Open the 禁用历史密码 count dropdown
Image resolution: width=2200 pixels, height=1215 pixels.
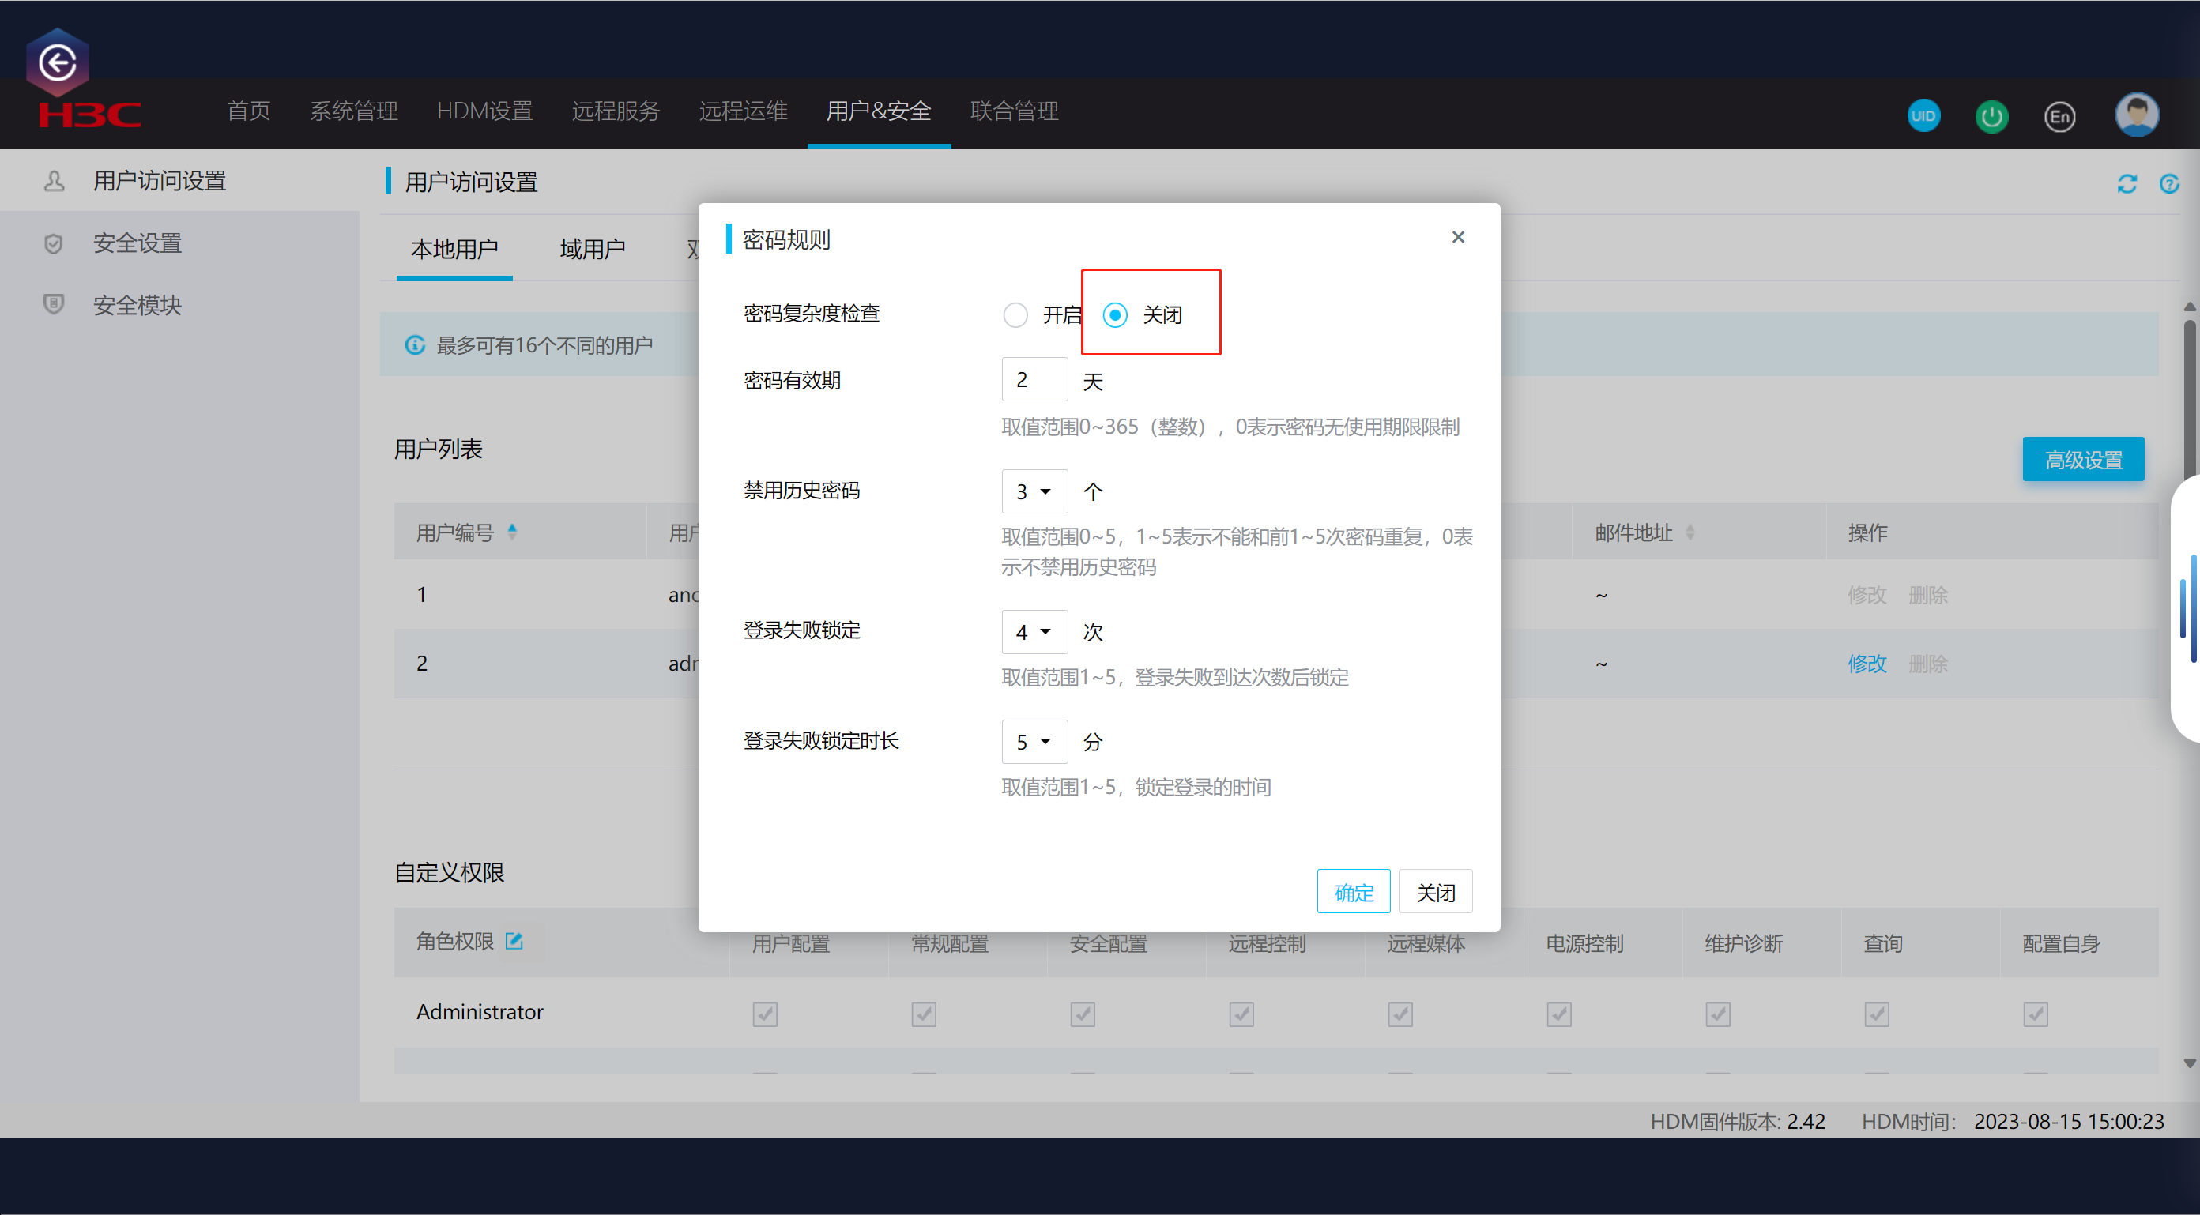[1034, 492]
